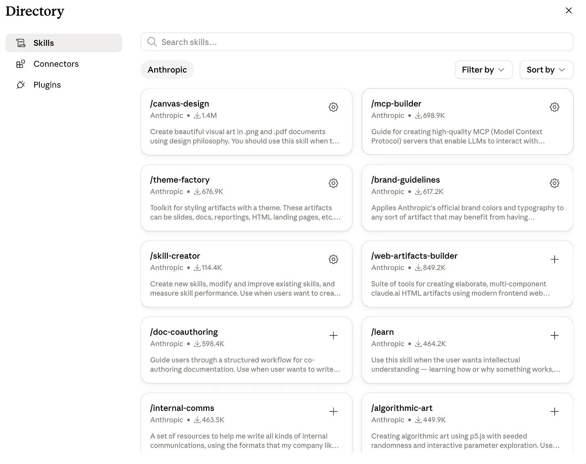
Task: Open the /algorithmic-art skill title
Action: pos(402,408)
